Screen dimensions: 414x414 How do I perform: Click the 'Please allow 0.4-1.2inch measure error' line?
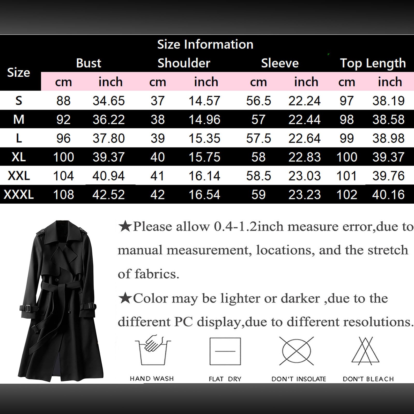tap(266, 227)
